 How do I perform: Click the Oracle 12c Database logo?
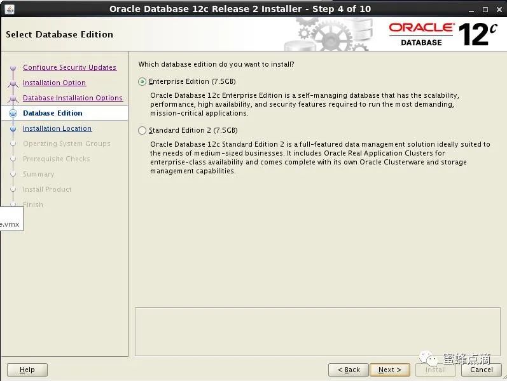point(442,34)
